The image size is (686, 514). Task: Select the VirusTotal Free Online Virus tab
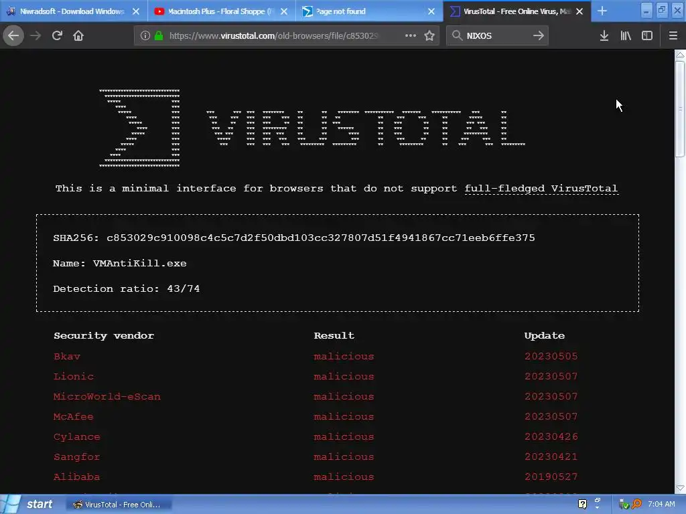click(518, 11)
